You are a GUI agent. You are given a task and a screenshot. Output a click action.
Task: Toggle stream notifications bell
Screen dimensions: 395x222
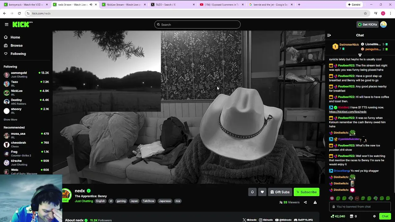coord(252,192)
